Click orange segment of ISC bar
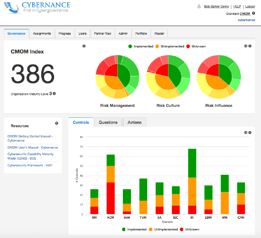Viewport: 261px width, 238px height. click(x=176, y=200)
